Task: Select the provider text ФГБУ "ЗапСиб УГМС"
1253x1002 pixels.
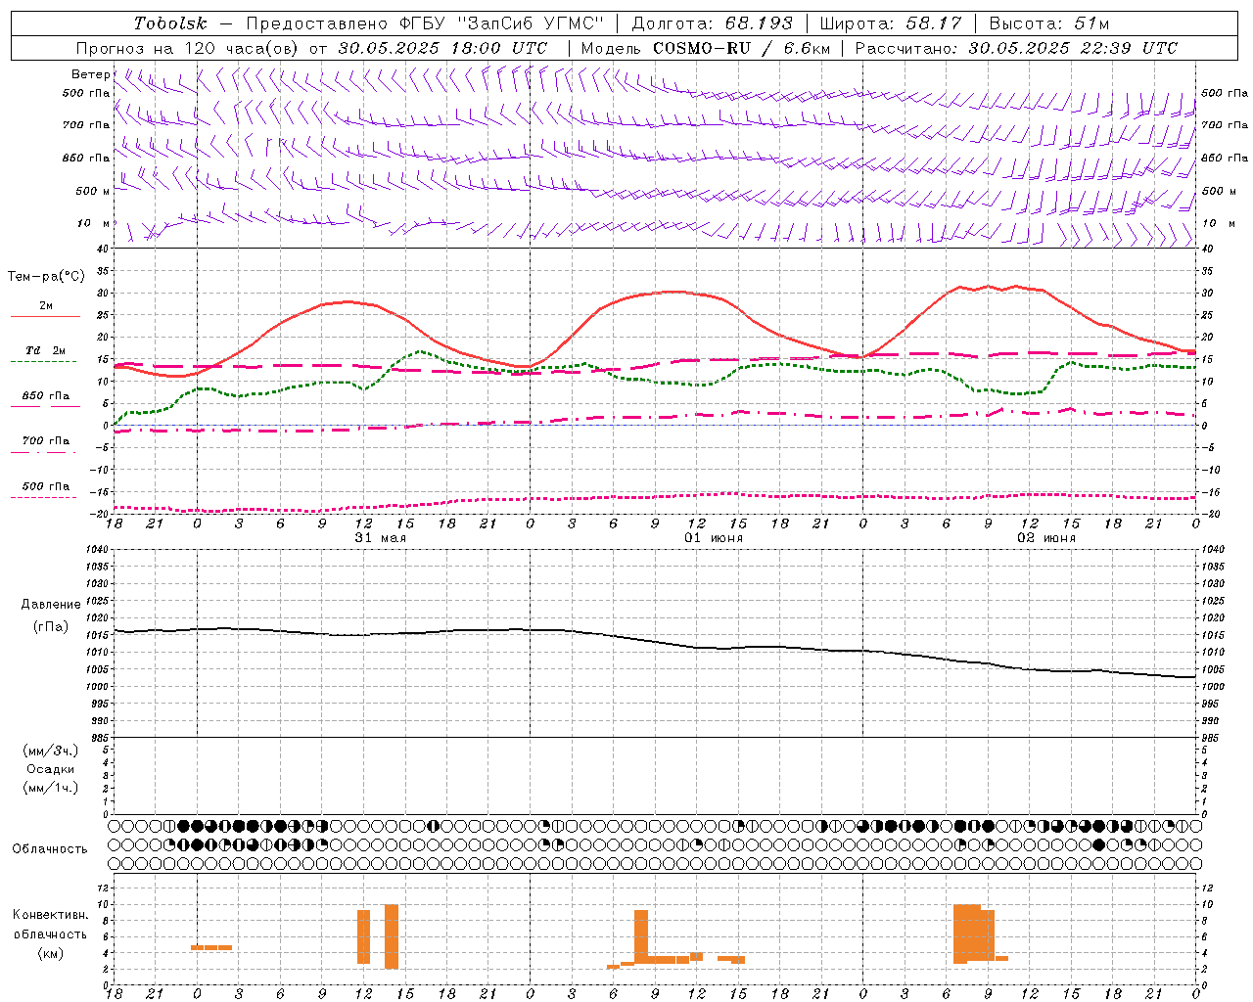Action: (x=502, y=23)
